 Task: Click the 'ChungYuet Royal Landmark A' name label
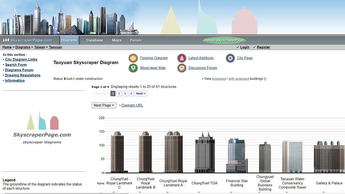[x=173, y=183]
